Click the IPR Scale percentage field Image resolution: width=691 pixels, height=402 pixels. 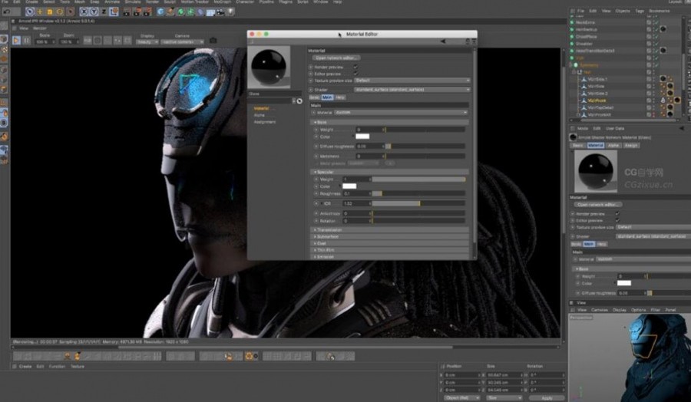coord(45,42)
